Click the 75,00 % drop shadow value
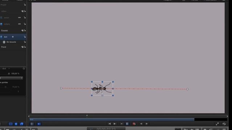 point(16,87)
